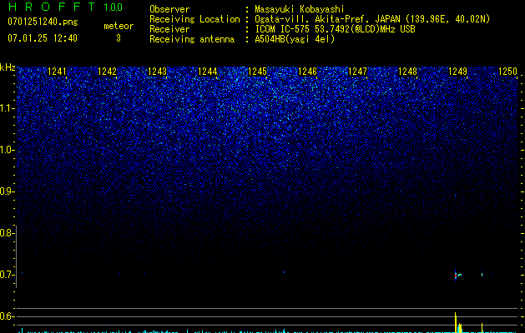Click the 0.8 kHz frequency label
This screenshot has width=525, height=333.
tap(6, 233)
